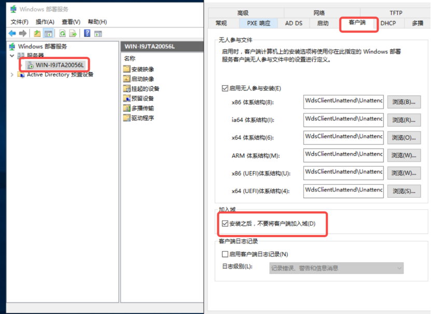Go up one level with the folder-arrow icon

coord(37,34)
